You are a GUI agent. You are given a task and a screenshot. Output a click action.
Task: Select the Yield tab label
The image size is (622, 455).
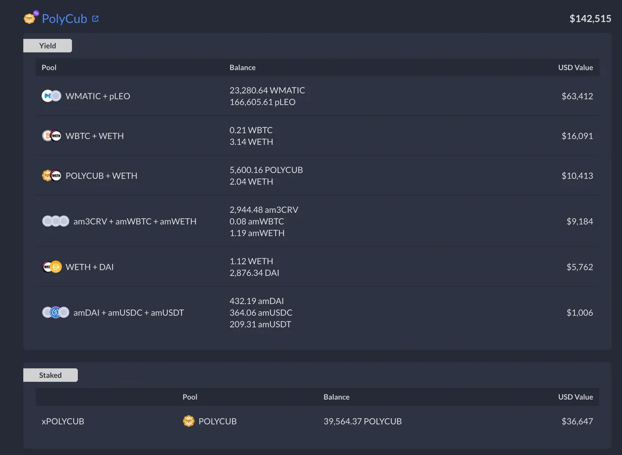(x=48, y=46)
